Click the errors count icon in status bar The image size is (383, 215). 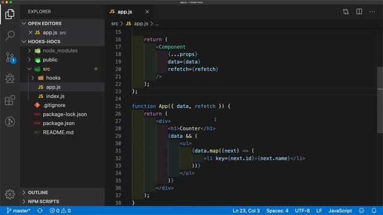[54, 211]
